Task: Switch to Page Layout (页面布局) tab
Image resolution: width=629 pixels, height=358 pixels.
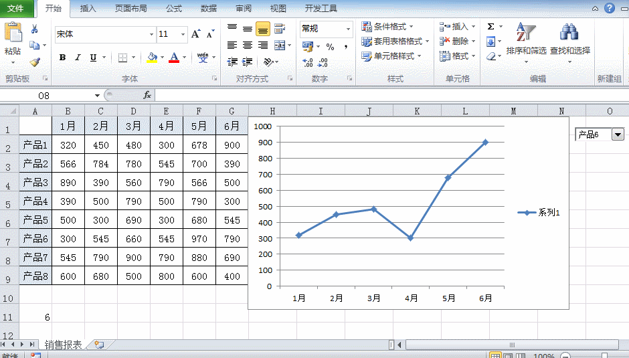Action: tap(130, 9)
